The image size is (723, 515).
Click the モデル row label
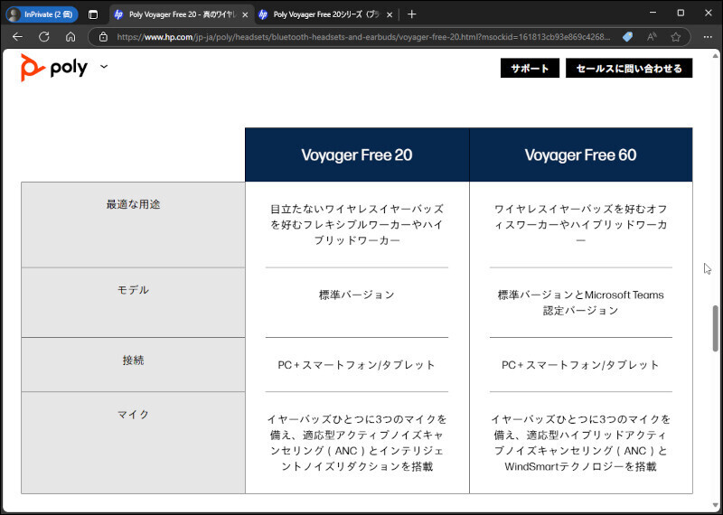tap(133, 290)
